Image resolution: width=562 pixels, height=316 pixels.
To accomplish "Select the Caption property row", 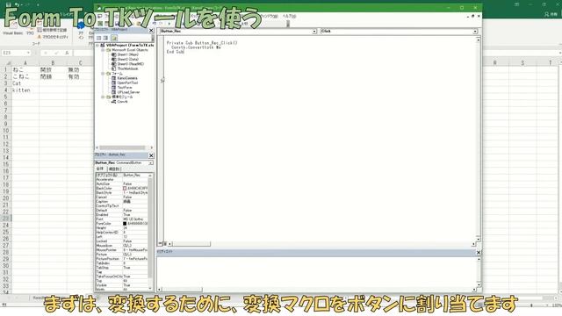I will click(x=121, y=202).
